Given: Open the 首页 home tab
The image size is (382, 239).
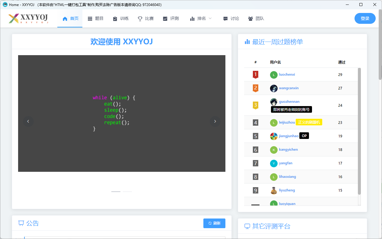Looking at the screenshot, I should (x=70, y=18).
